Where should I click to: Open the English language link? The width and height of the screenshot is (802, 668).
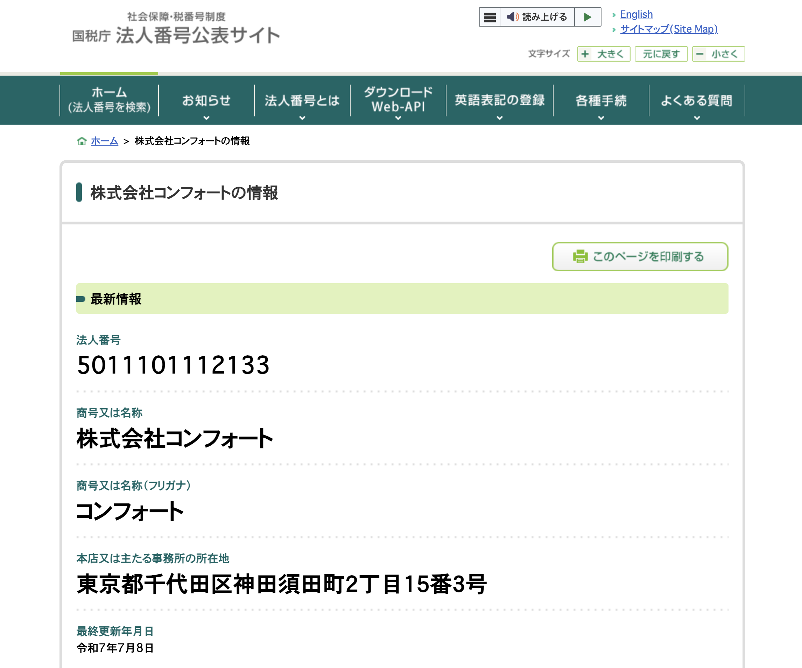click(x=636, y=14)
